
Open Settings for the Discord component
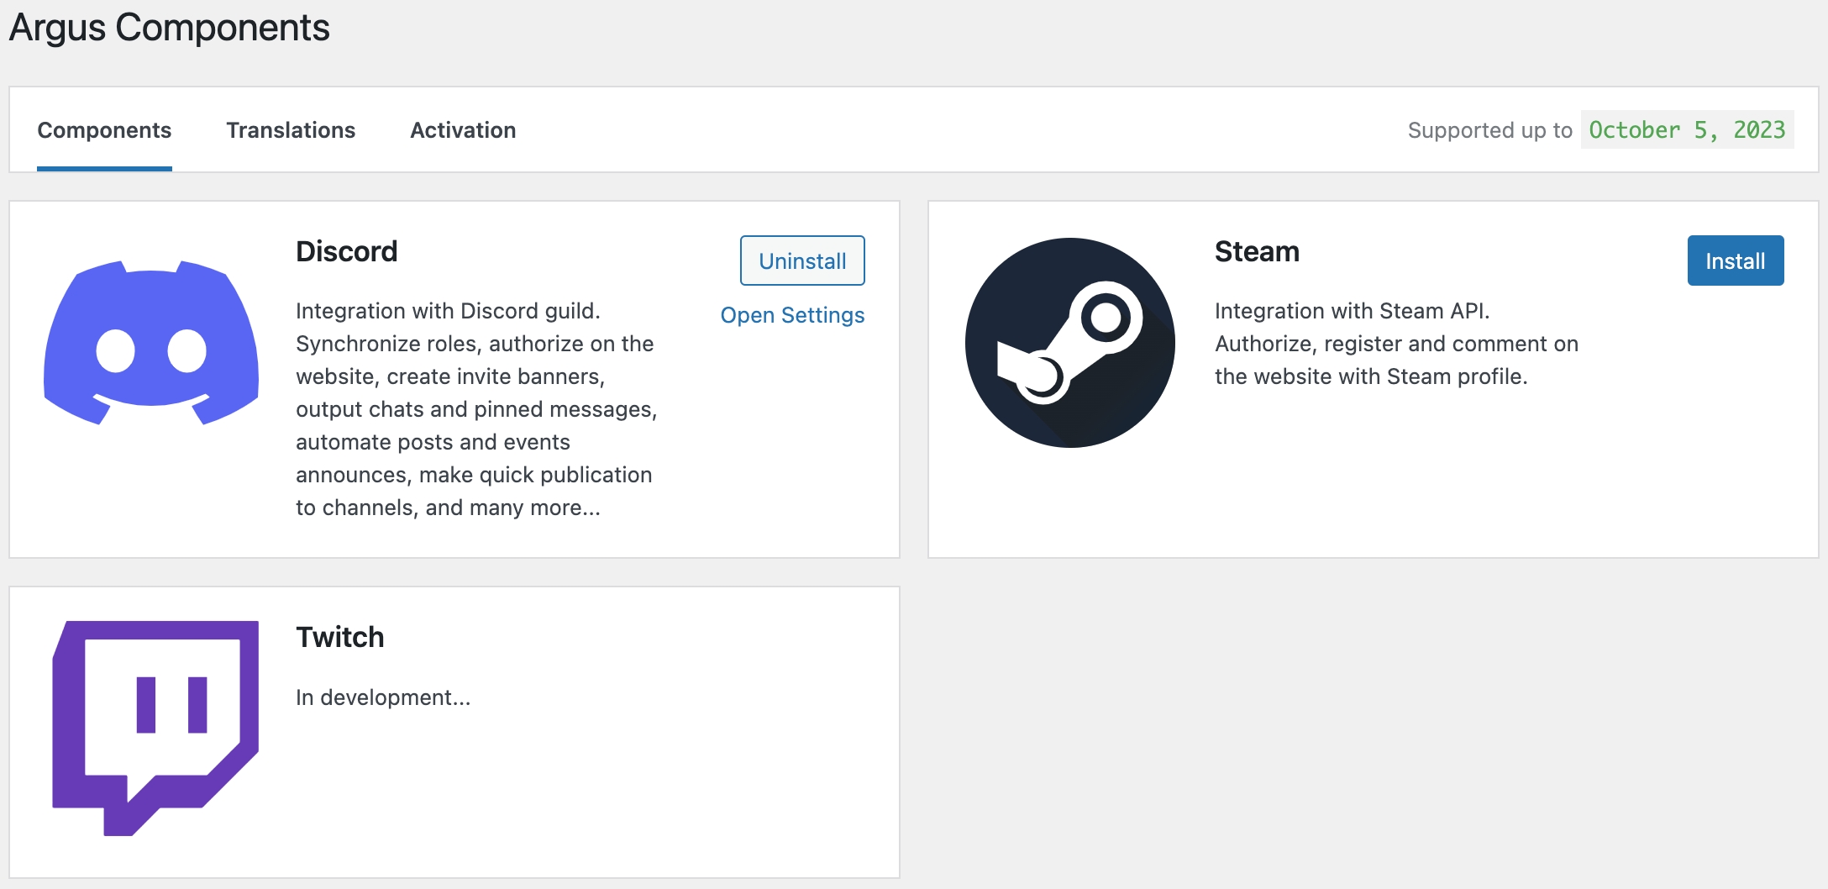click(x=791, y=315)
